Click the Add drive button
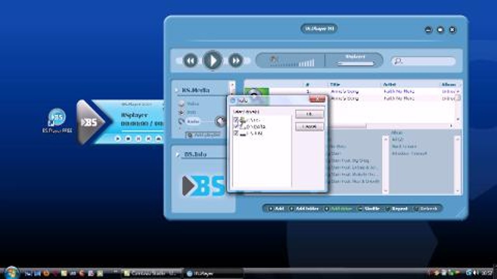Screen dimensions: 497x279 [338, 208]
